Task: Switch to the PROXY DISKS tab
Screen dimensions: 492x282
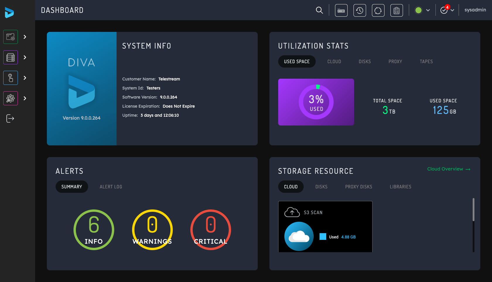Action: pyautogui.click(x=359, y=187)
